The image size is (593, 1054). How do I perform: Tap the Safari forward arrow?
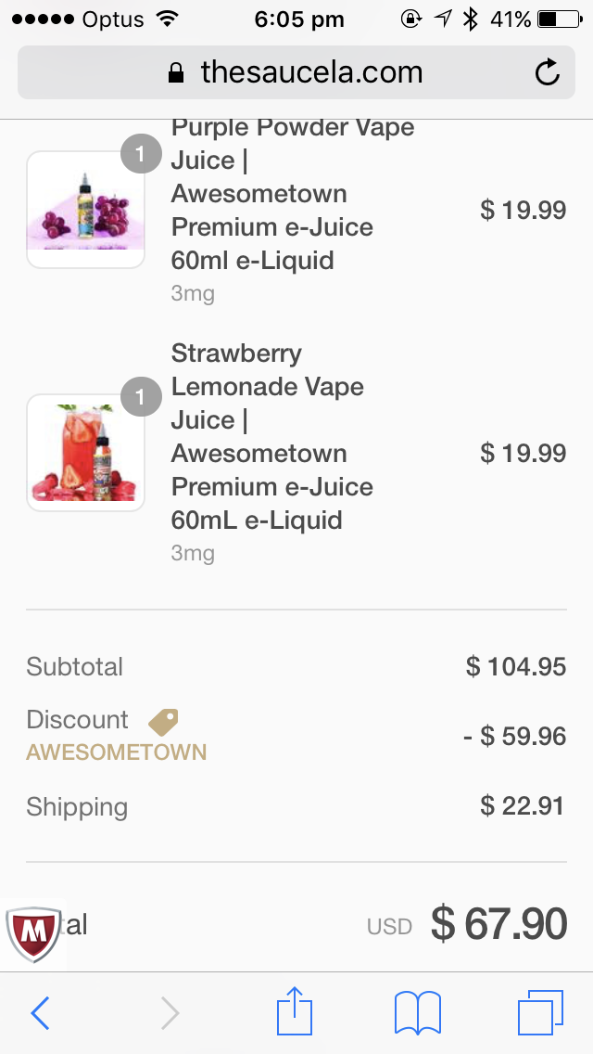click(170, 1013)
